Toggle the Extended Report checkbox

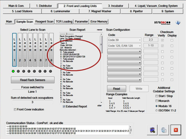64,106
